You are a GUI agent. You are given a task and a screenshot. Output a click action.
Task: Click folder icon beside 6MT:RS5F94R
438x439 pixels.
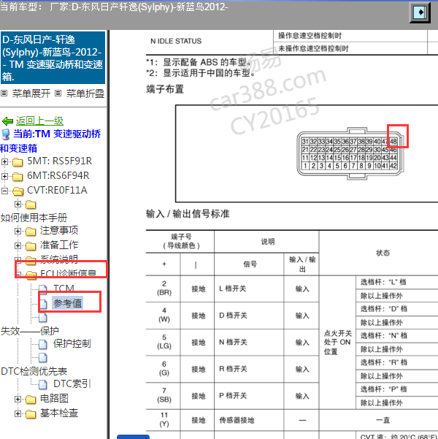click(x=18, y=176)
